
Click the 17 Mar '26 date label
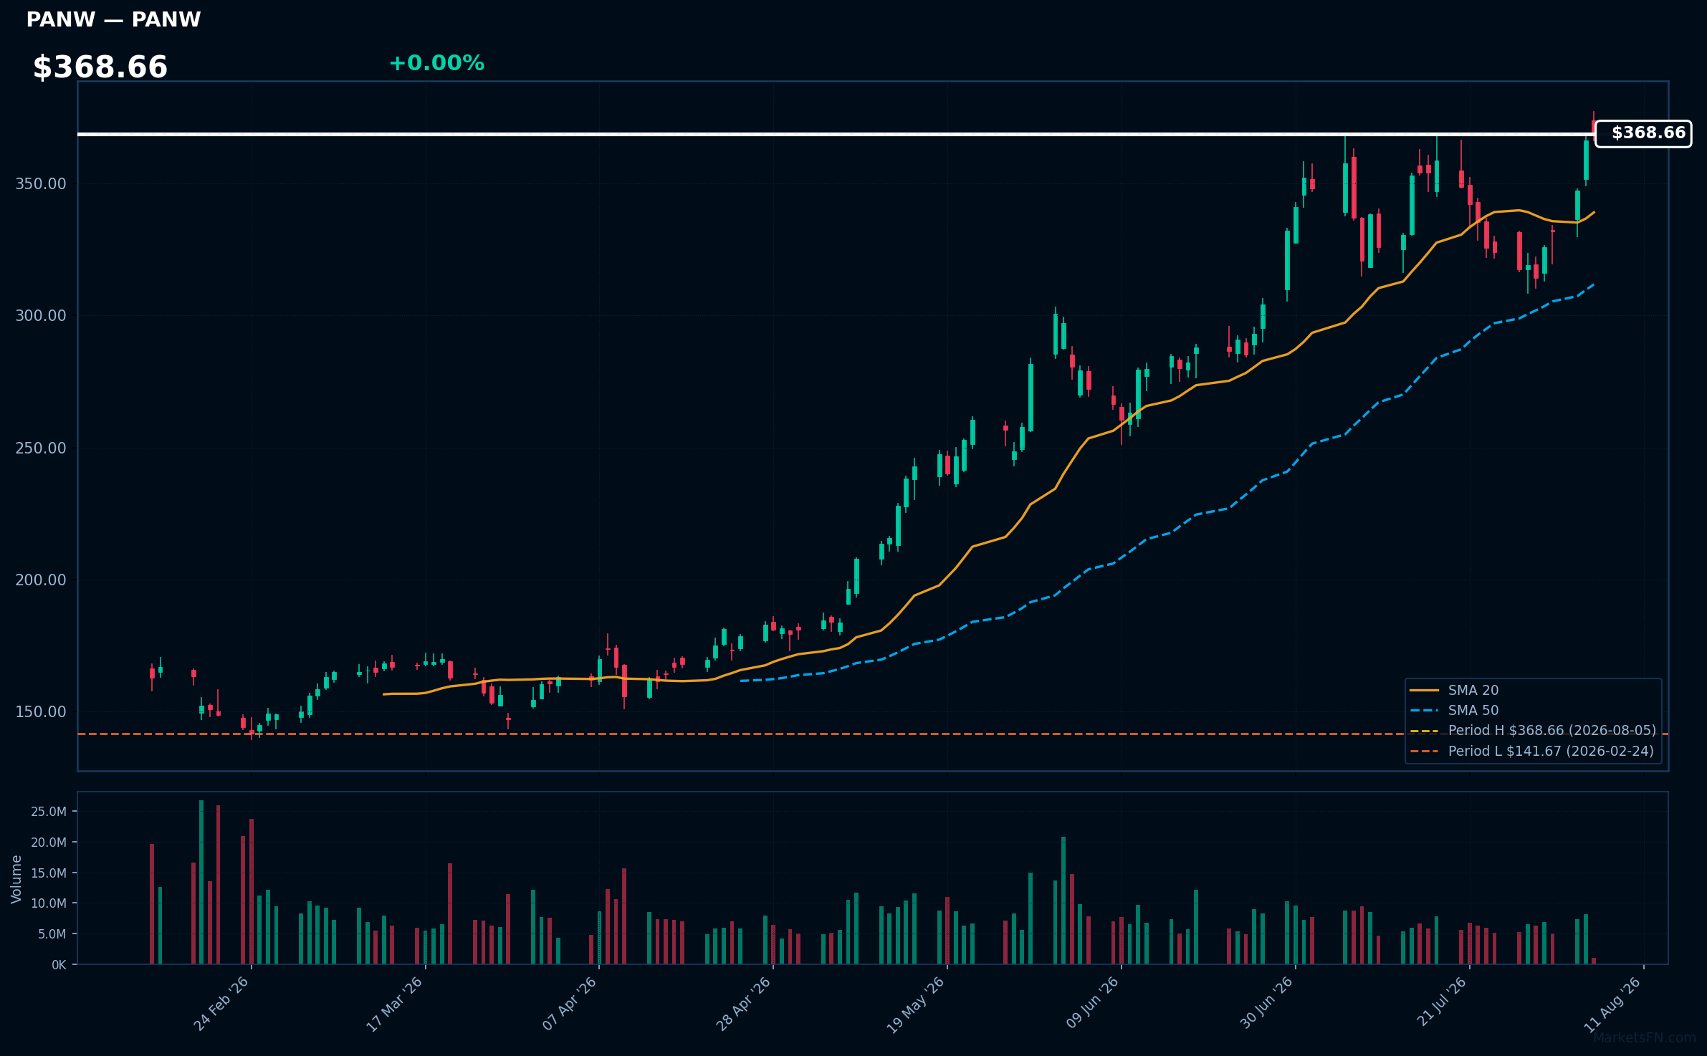tap(394, 1004)
